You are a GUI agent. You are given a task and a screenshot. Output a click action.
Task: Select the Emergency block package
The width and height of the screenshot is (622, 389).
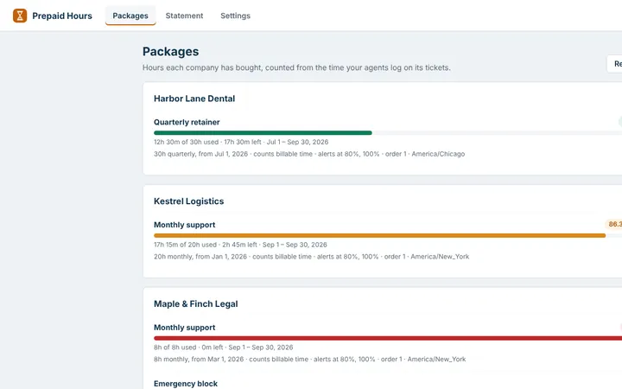(x=186, y=384)
